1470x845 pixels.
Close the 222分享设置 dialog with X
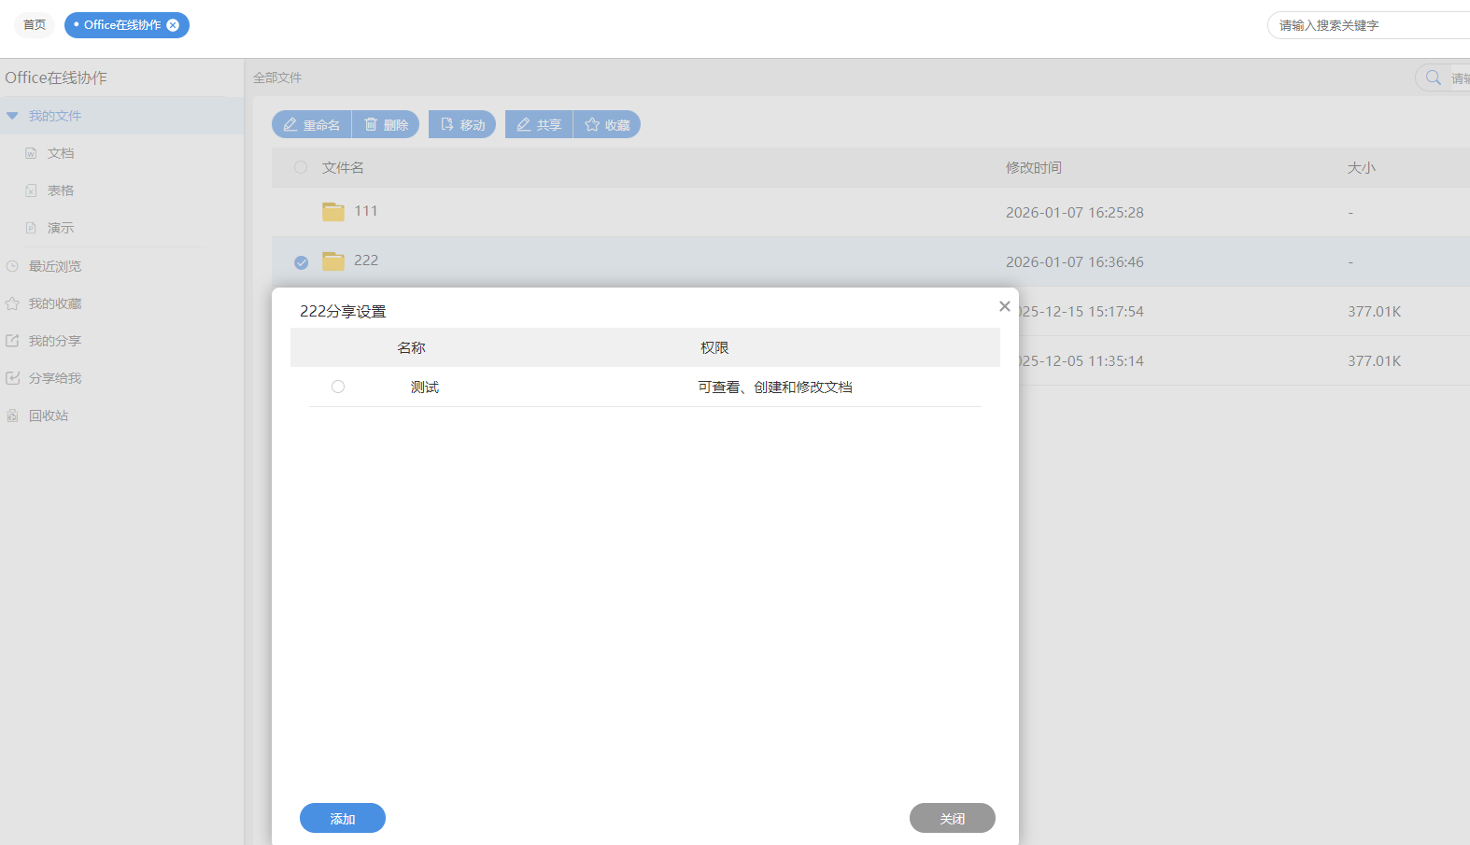coord(1005,306)
